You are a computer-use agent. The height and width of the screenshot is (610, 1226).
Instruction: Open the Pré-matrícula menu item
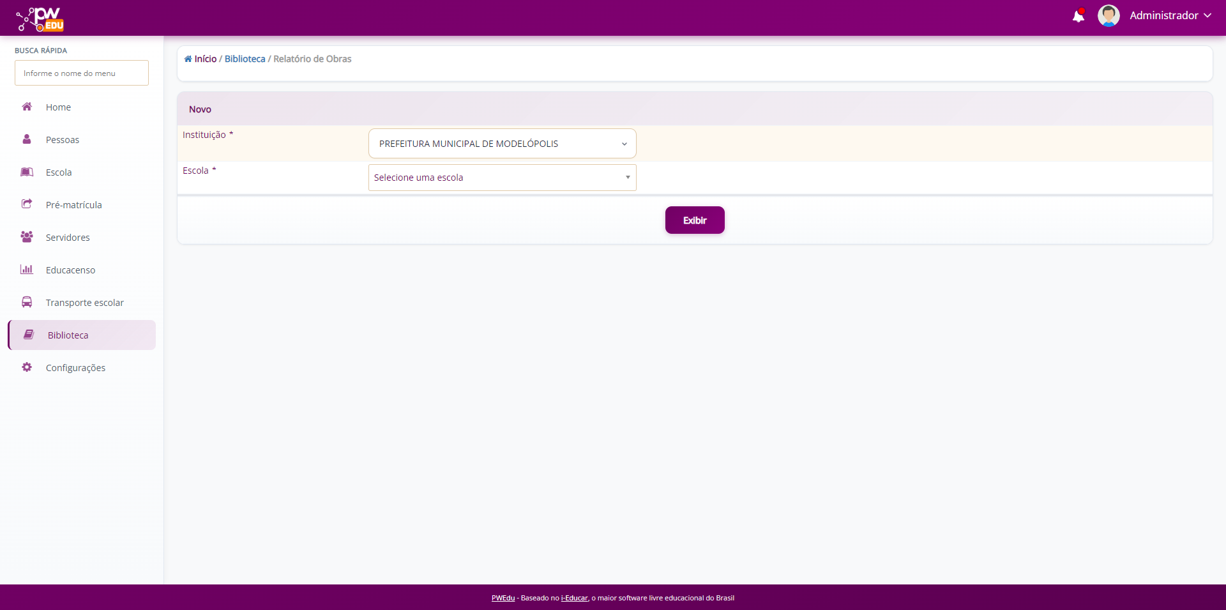pyautogui.click(x=73, y=205)
